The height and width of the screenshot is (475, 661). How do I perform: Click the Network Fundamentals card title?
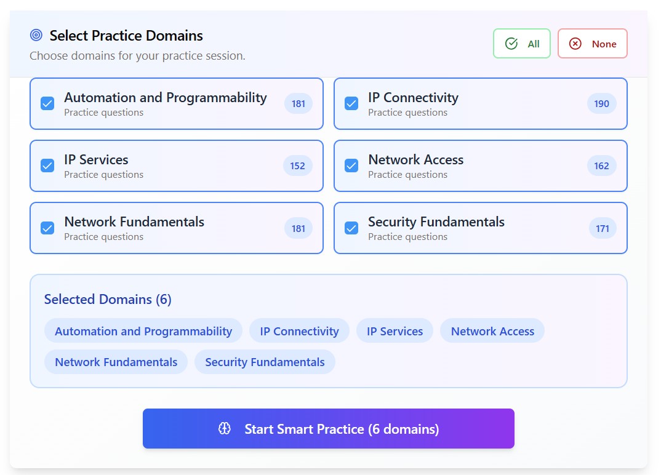134,222
